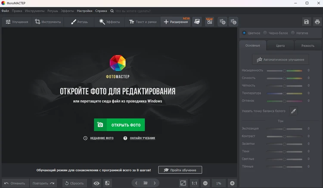This screenshot has width=323, height=188.
Task: Click the save (floppy disk) icon
Action: tap(306, 22)
